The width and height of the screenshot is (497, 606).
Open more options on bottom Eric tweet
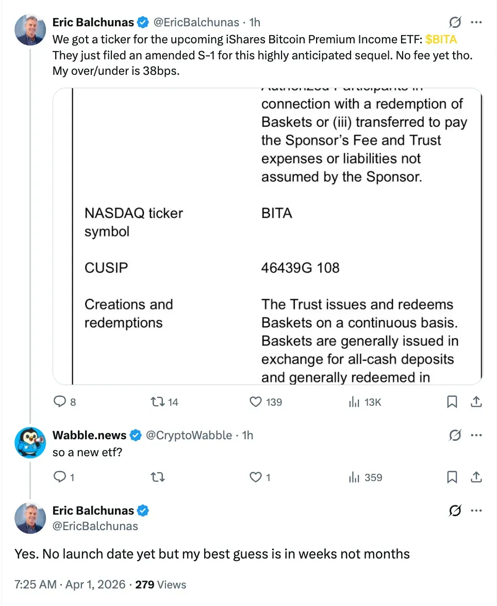coord(477,511)
